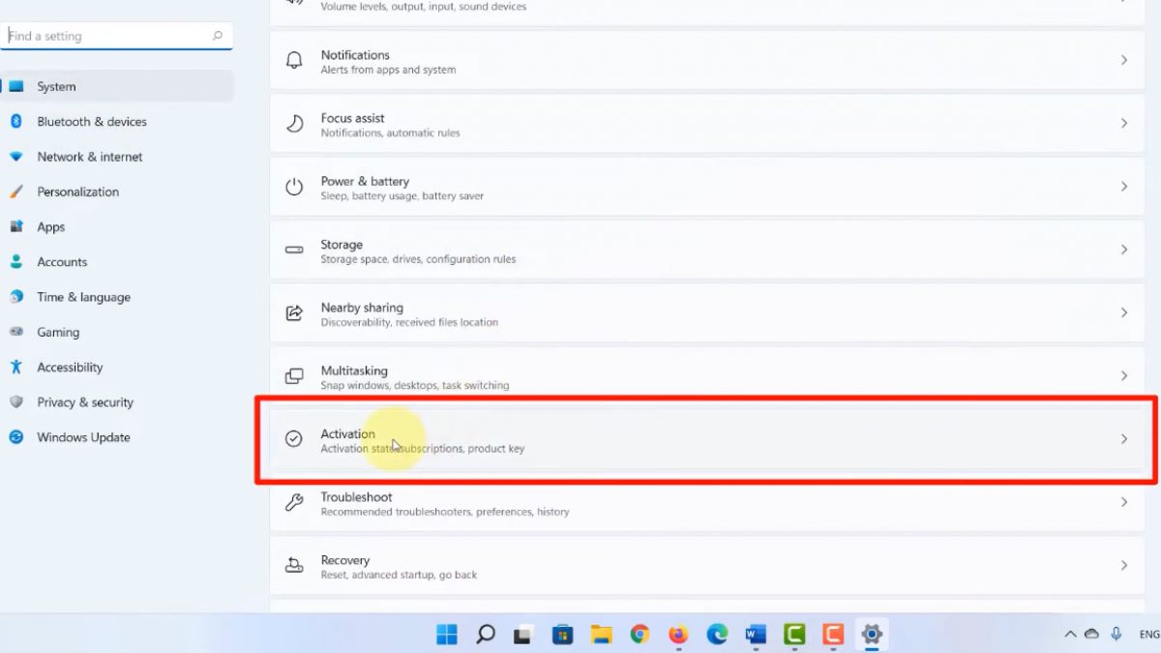Open the Windows Start button
The height and width of the screenshot is (653, 1161).
pyautogui.click(x=447, y=635)
